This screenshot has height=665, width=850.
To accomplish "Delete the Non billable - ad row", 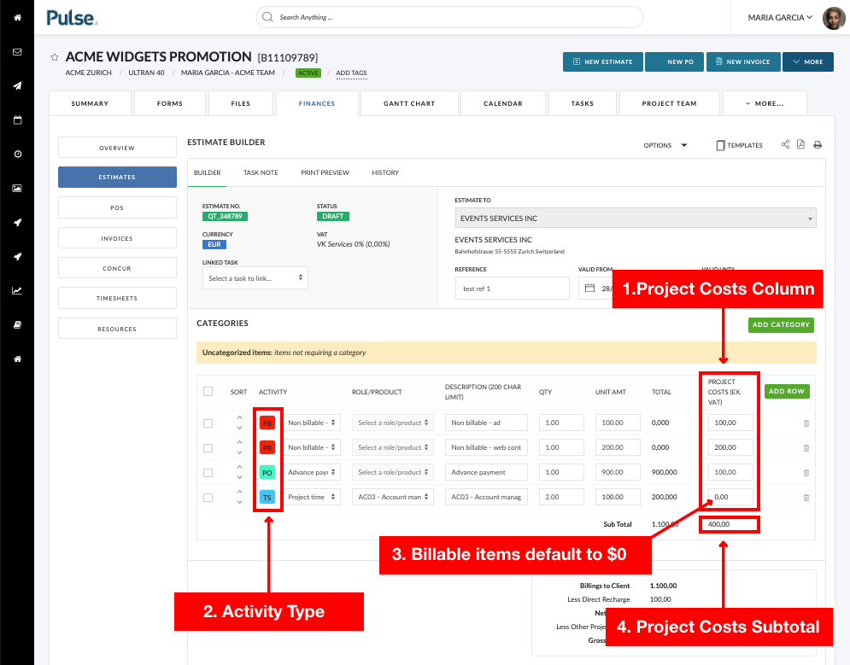I will tap(806, 423).
